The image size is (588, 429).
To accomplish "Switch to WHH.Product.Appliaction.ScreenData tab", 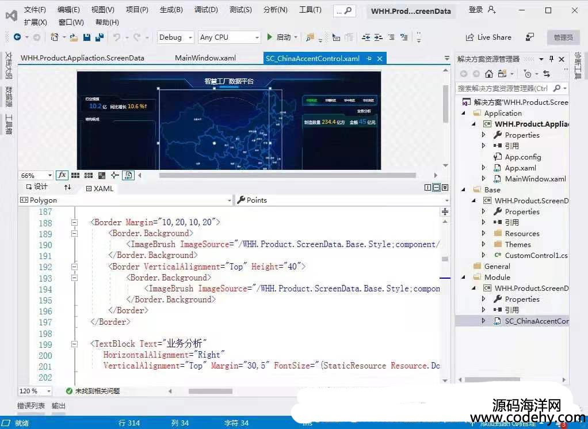I will (82, 58).
